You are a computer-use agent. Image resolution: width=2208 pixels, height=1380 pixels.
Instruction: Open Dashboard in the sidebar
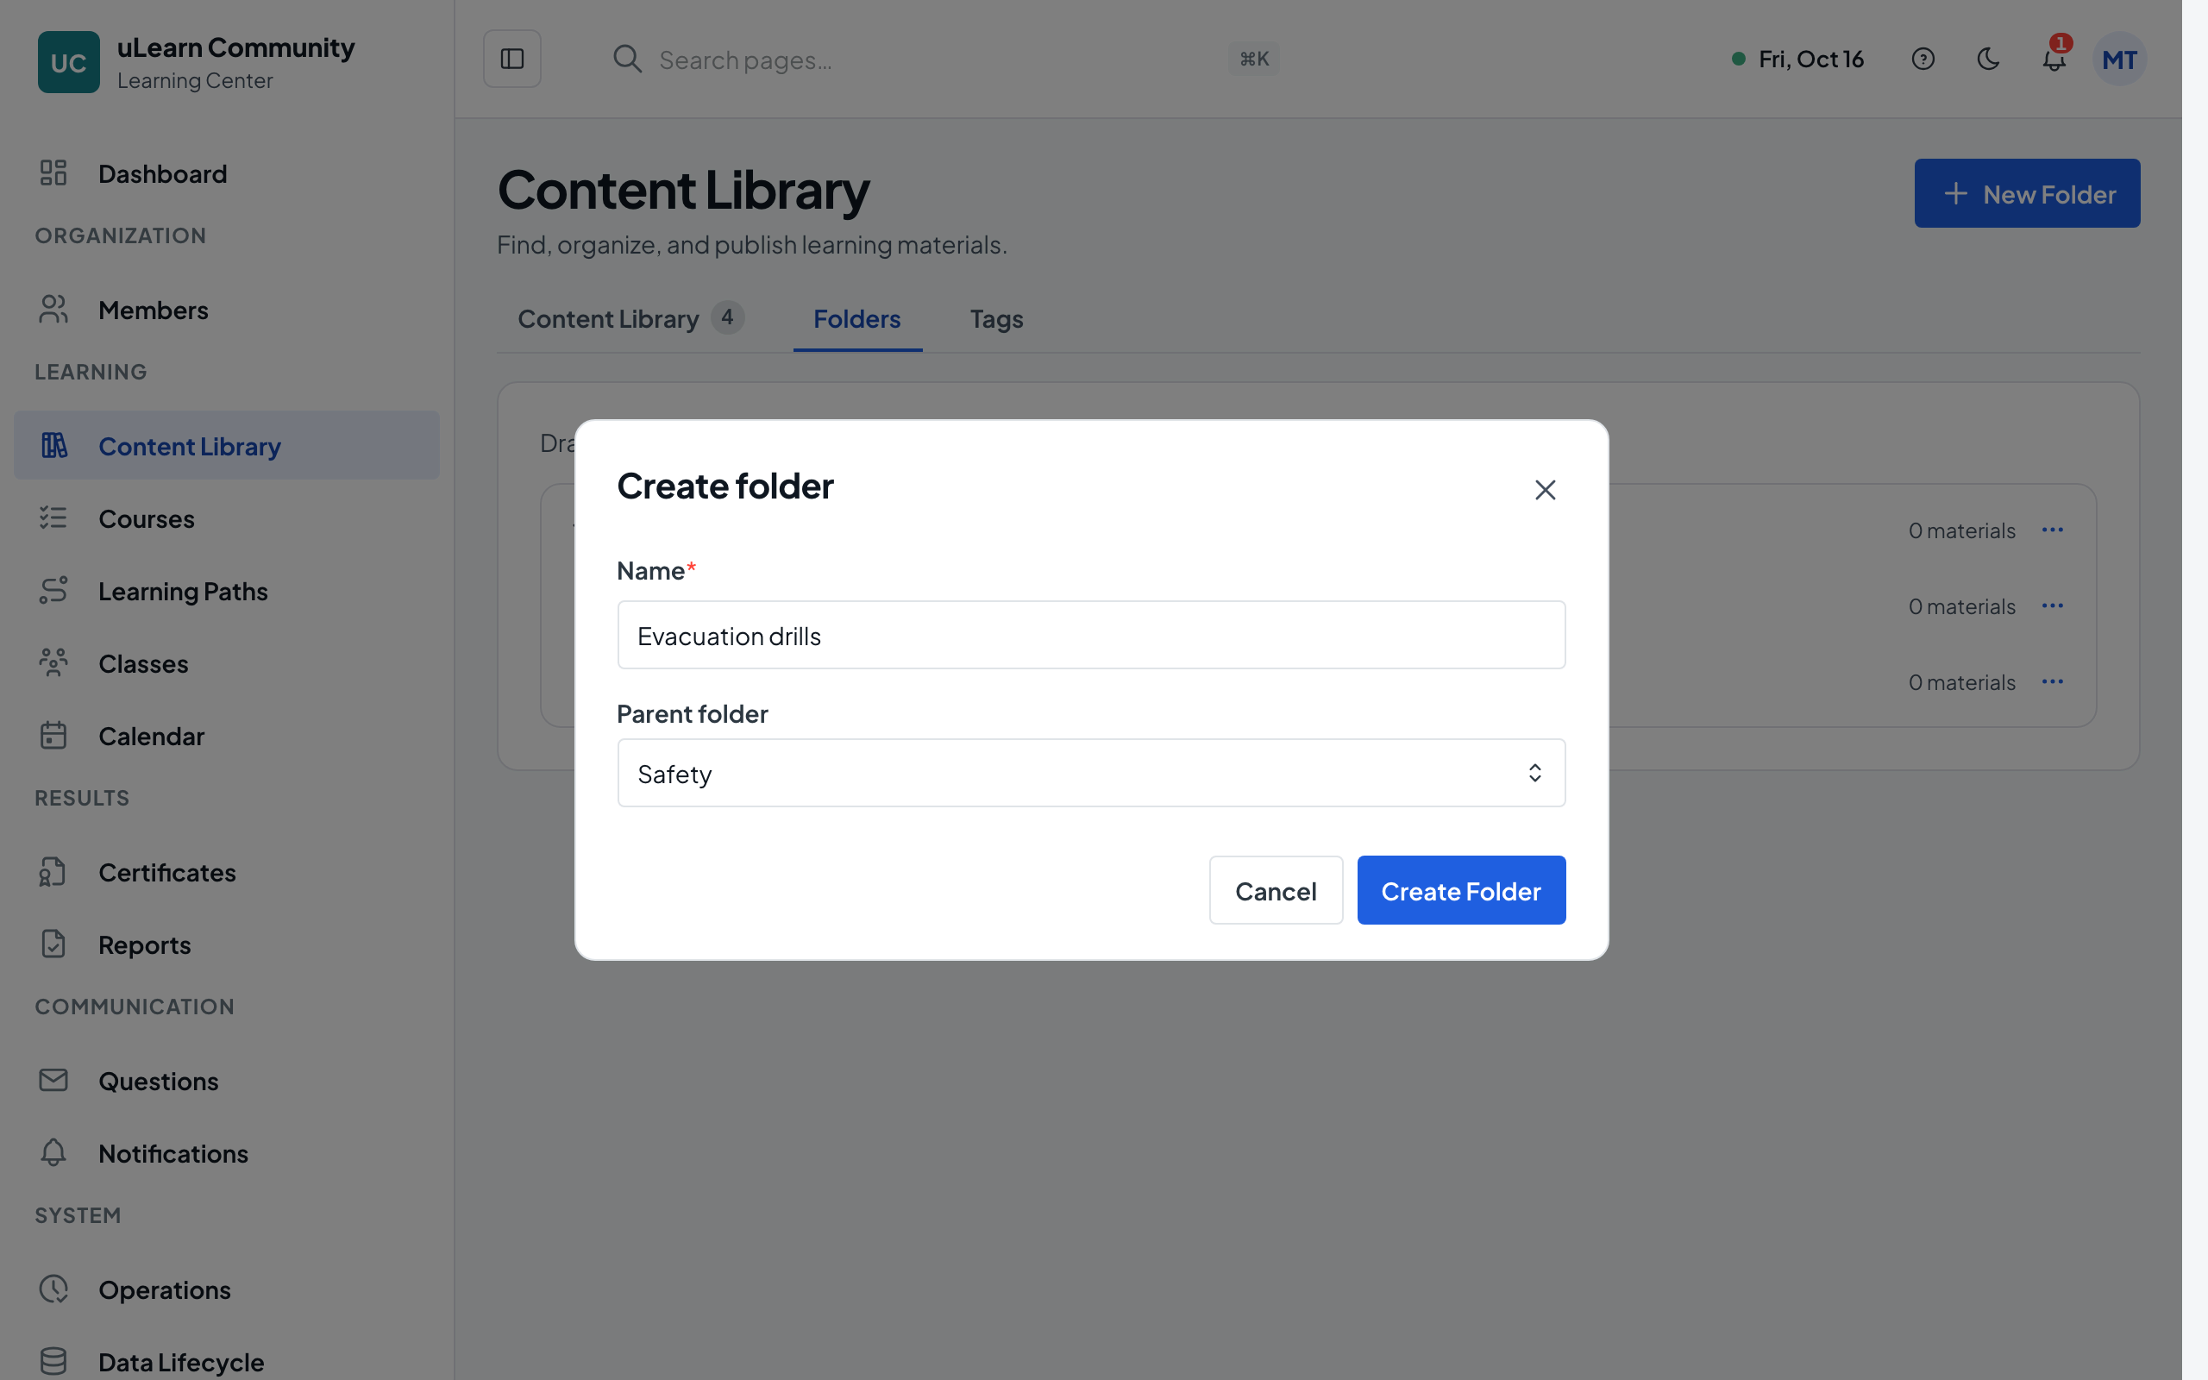(x=226, y=173)
